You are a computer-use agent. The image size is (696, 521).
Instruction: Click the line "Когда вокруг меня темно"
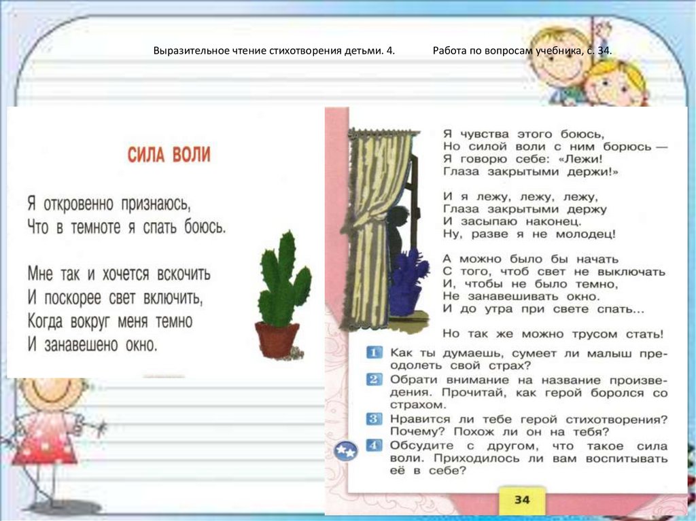coord(109,321)
